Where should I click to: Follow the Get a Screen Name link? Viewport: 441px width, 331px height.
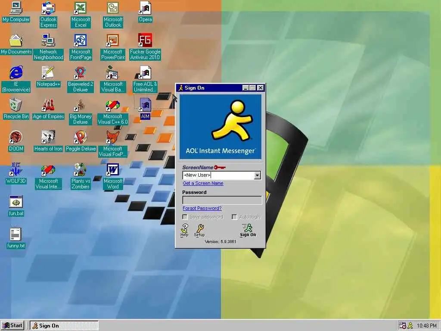tap(203, 183)
